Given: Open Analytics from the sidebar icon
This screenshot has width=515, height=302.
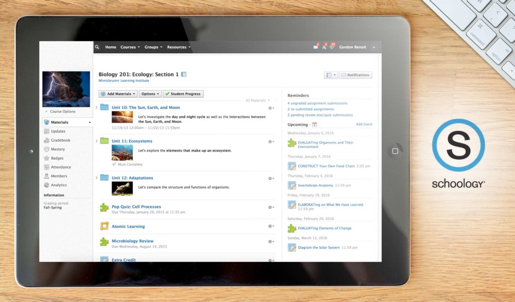Looking at the screenshot, I should 46,185.
